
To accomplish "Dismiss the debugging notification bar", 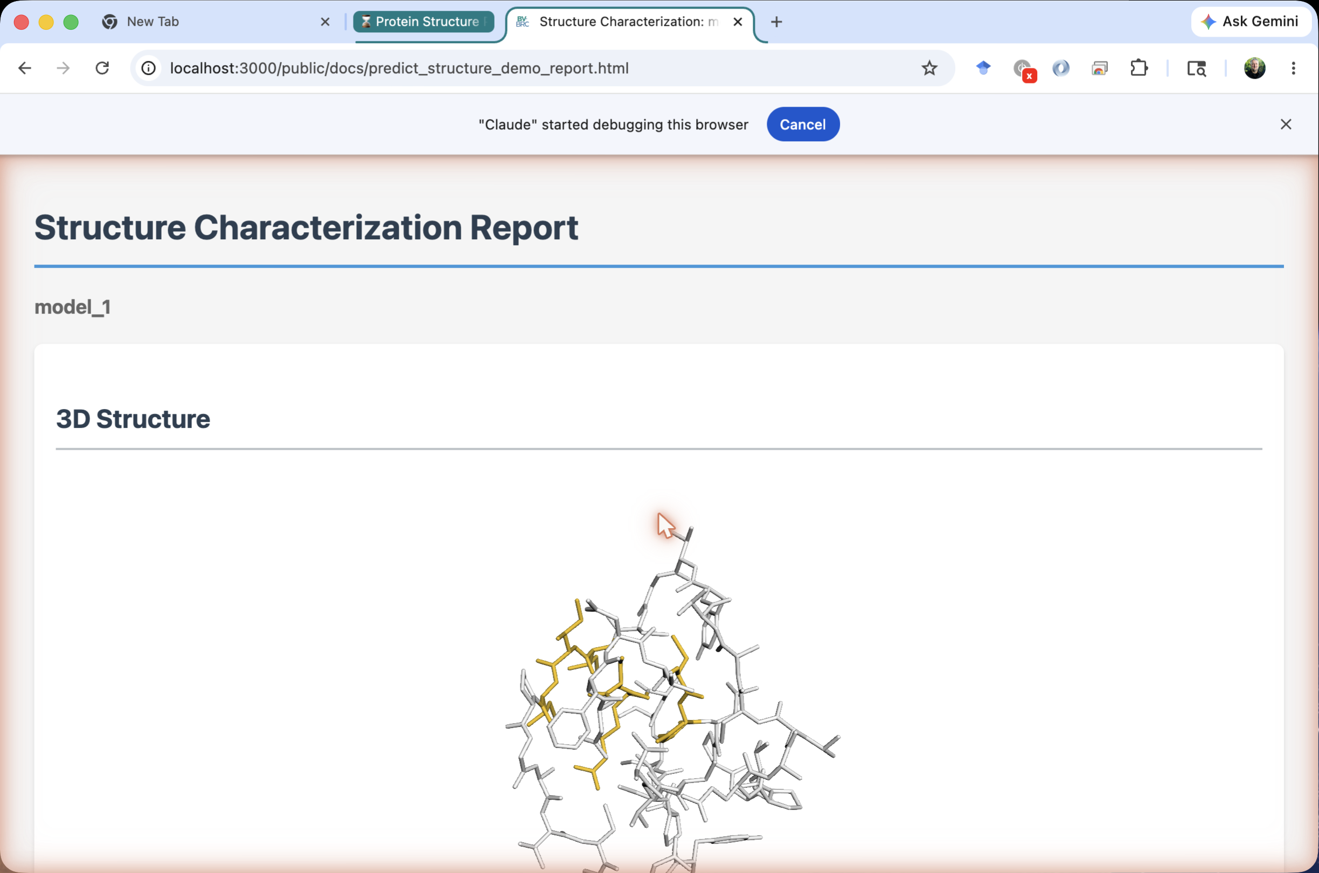I will click(x=1286, y=124).
